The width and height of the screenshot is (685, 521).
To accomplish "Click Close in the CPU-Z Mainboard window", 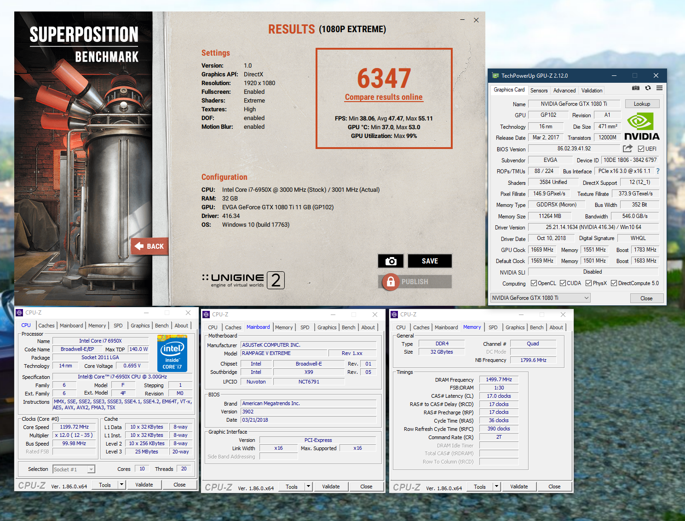I will point(366,487).
